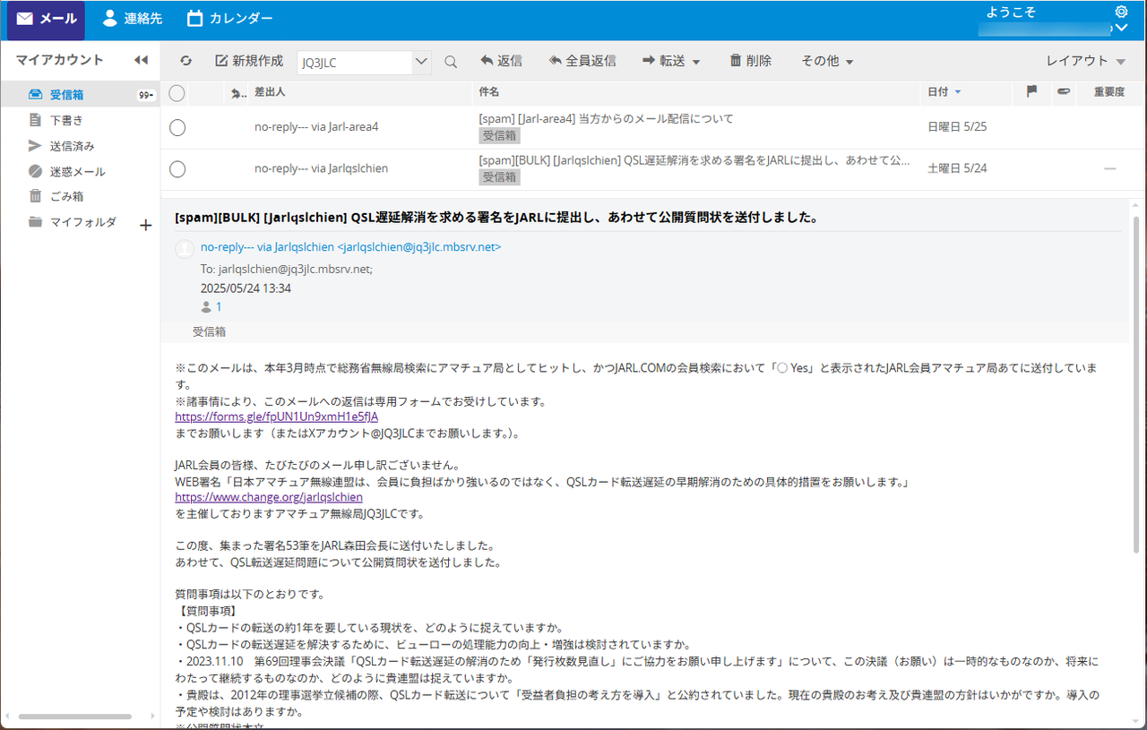Expand the account dropdown chevron under gear
This screenshot has height=730, width=1147.
(1119, 29)
